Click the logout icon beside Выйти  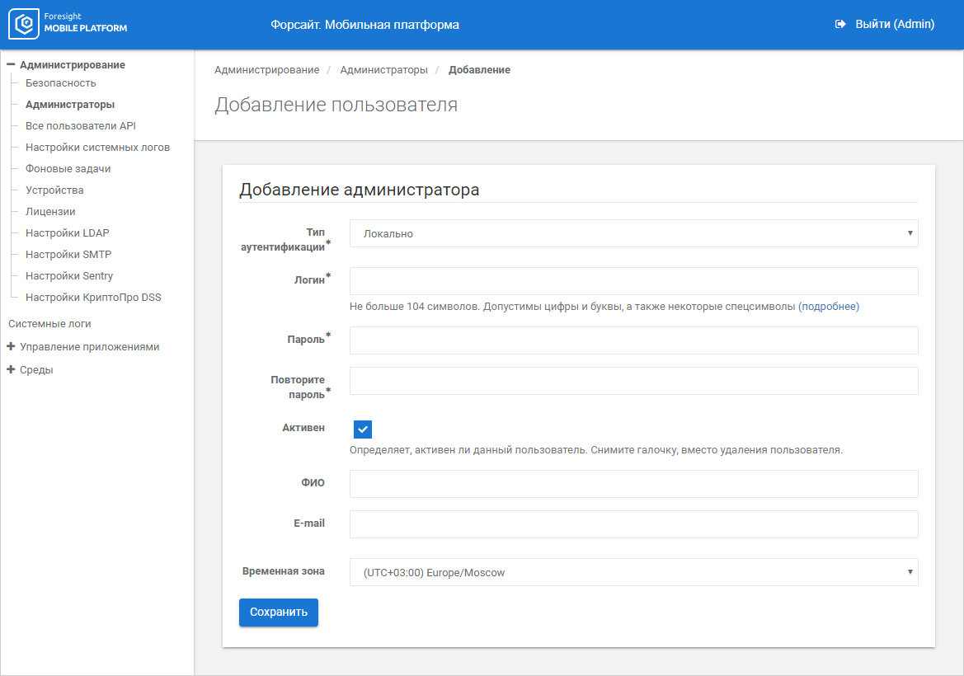pyautogui.click(x=840, y=25)
